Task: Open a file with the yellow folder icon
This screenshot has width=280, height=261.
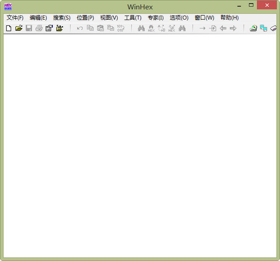Action: pyautogui.click(x=19, y=28)
